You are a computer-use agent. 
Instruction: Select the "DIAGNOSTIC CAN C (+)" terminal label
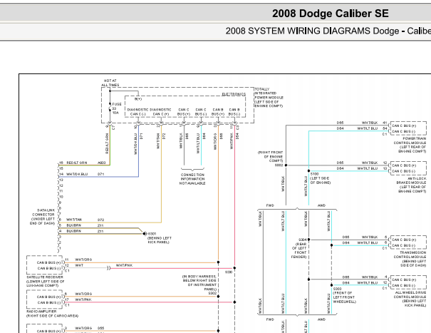click(160, 112)
